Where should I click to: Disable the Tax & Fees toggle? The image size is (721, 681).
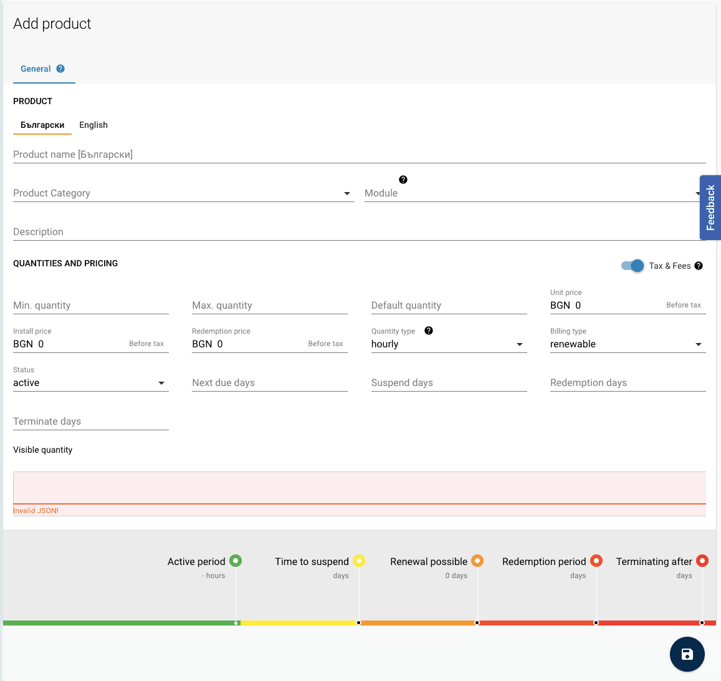click(x=632, y=266)
